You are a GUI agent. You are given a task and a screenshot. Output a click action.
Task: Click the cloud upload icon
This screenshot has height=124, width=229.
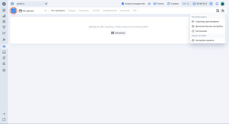[149, 4]
